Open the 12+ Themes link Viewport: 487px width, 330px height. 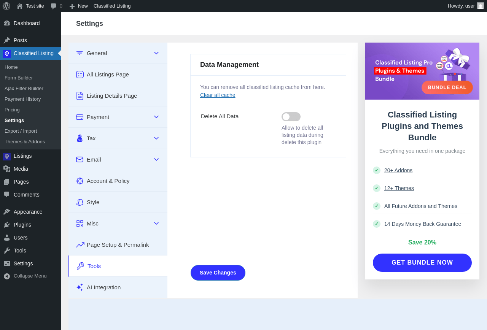[399, 188]
